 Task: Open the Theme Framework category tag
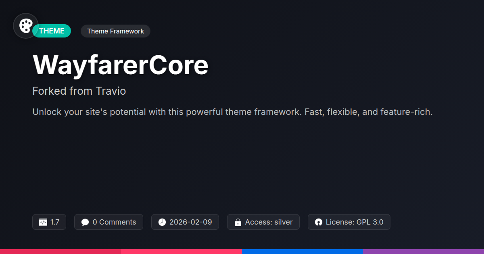pos(115,31)
